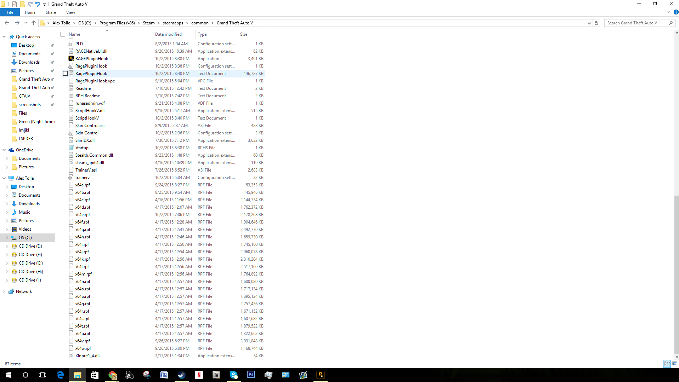This screenshot has height=382, width=679.
Task: Click the Properties icon in the title bar
Action: coord(15,4)
